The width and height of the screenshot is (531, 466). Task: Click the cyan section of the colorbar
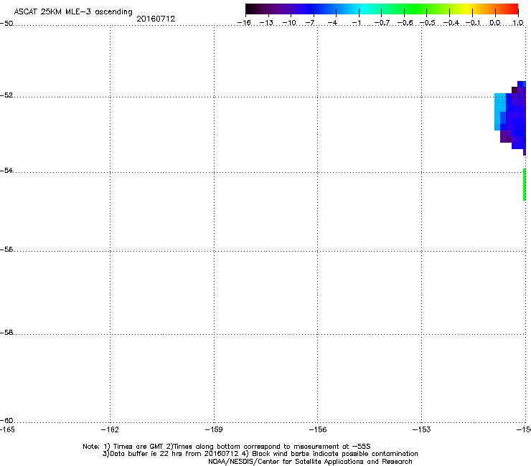[x=362, y=9]
